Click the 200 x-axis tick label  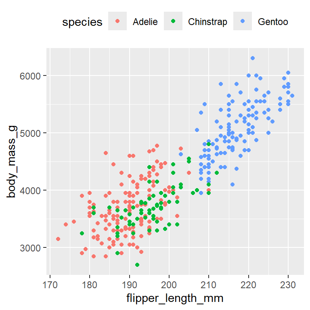coord(169,281)
